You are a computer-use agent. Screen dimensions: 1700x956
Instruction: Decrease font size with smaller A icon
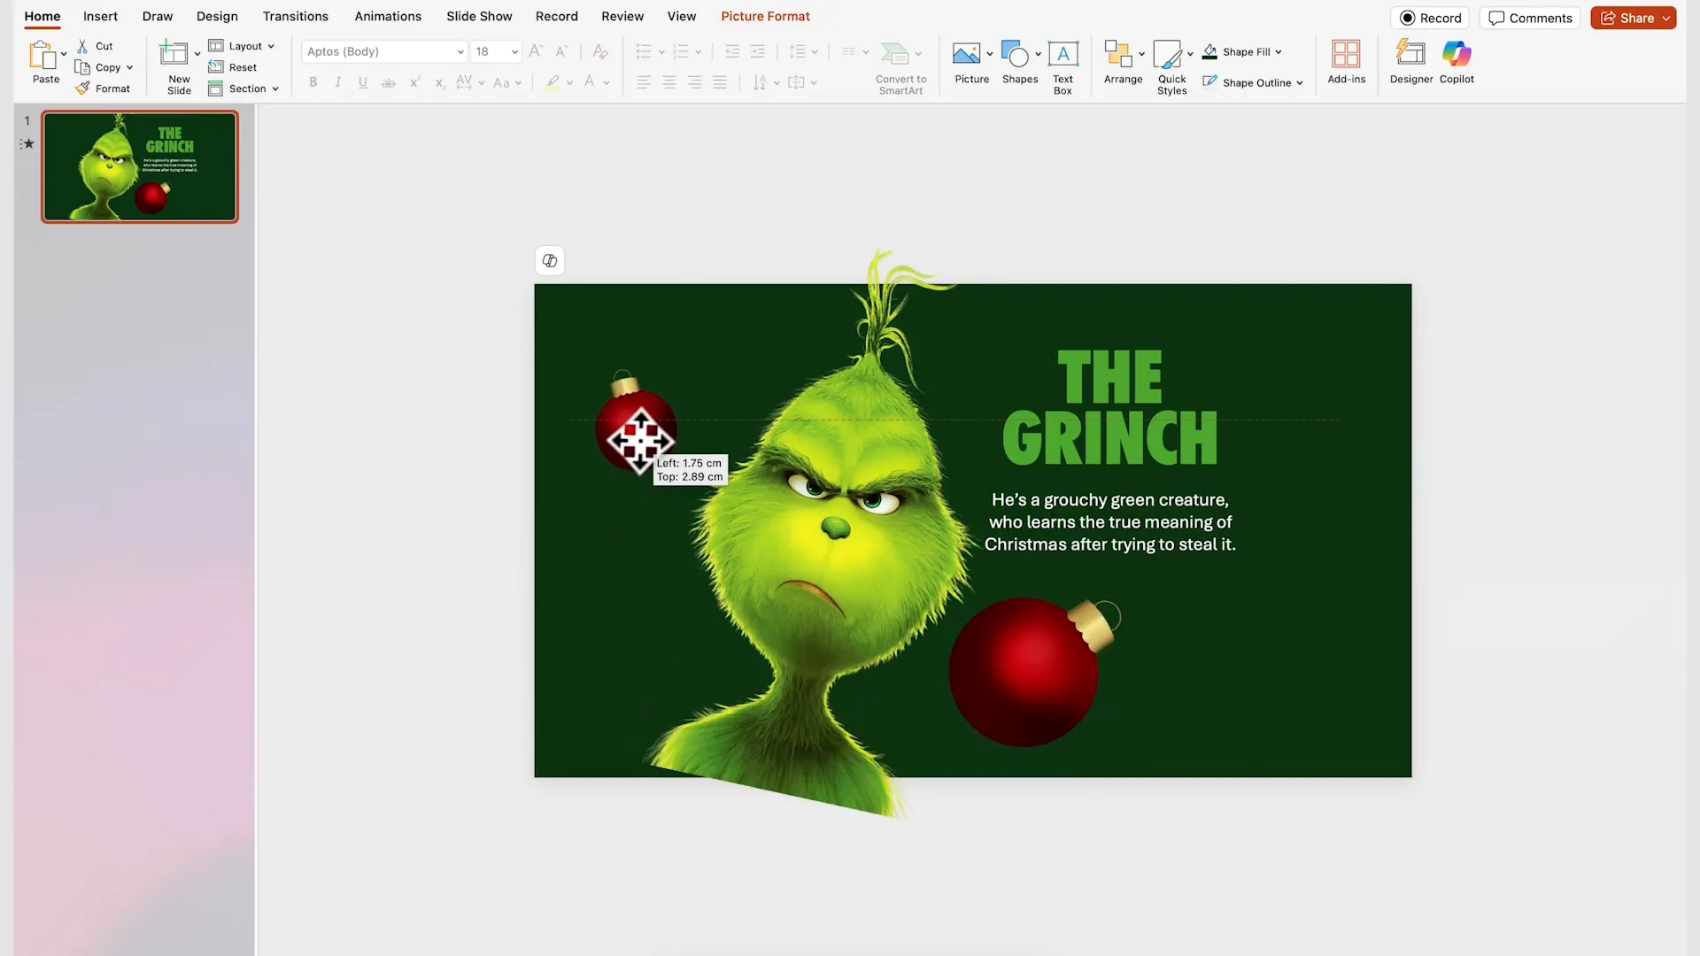561,51
